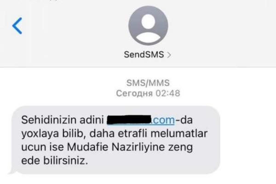
Task: Go back with the blue chevron arrow
Action: [x=17, y=26]
